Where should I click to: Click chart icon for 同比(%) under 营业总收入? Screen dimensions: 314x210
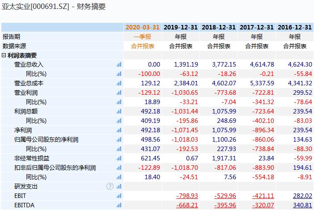click(119, 74)
